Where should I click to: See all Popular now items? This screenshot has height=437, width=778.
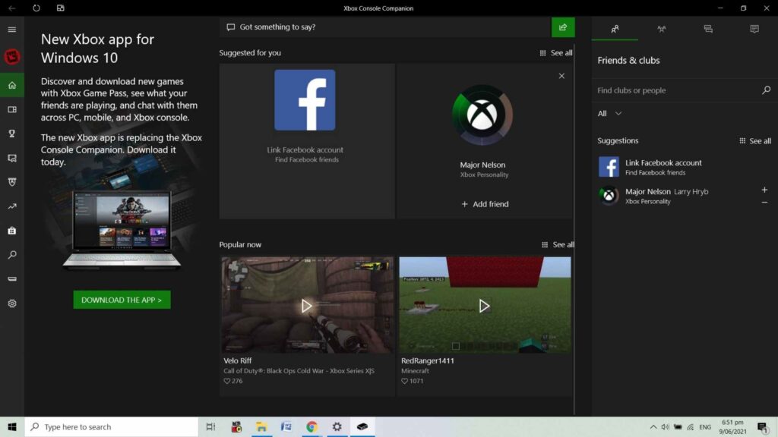pyautogui.click(x=558, y=244)
